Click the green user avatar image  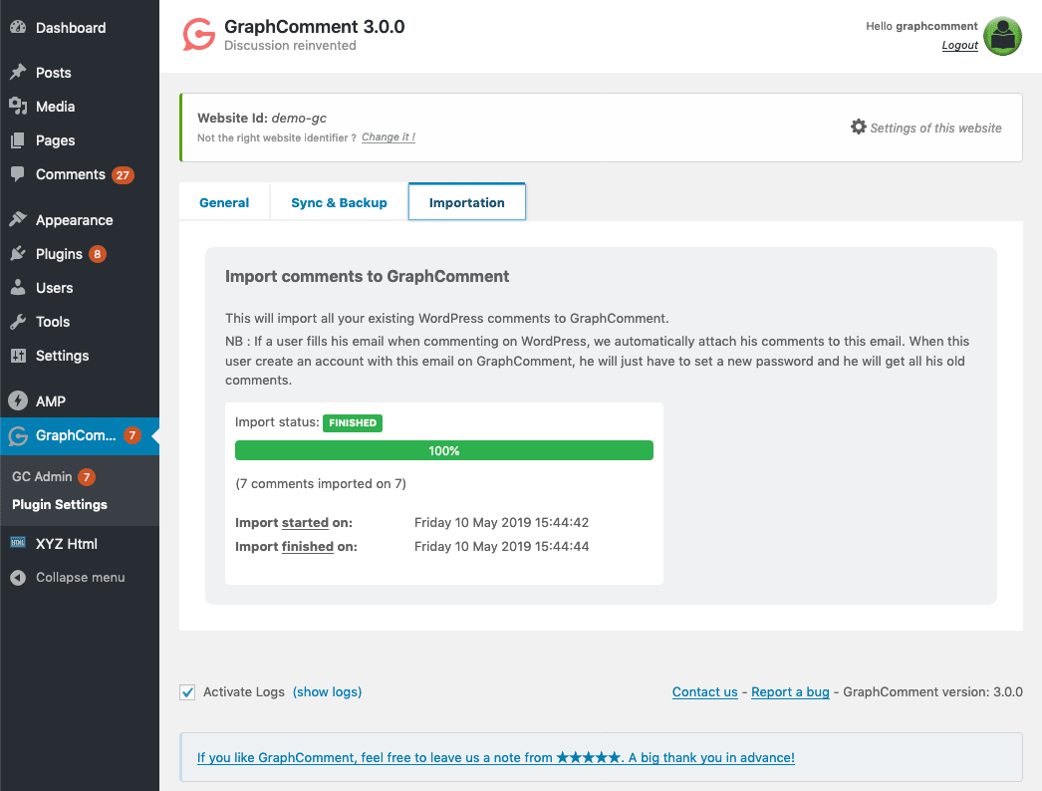(1003, 36)
